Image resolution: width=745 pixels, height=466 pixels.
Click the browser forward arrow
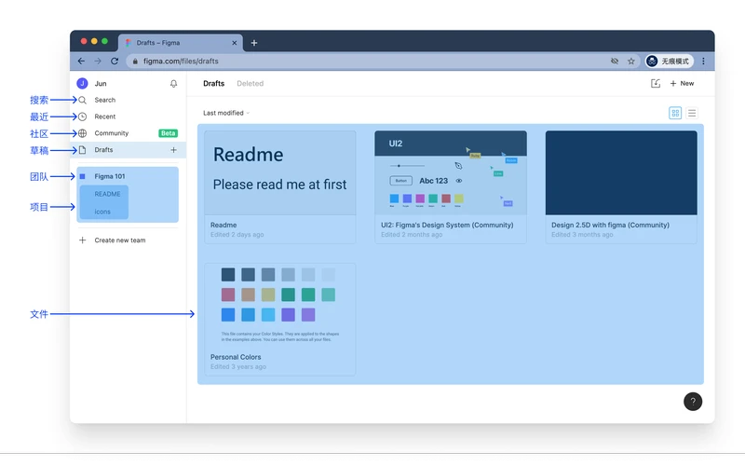[x=98, y=61]
